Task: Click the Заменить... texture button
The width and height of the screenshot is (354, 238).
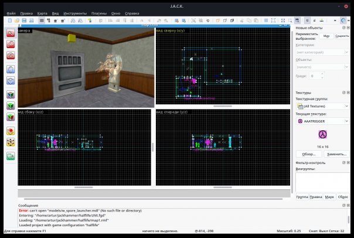Action: 336,154
